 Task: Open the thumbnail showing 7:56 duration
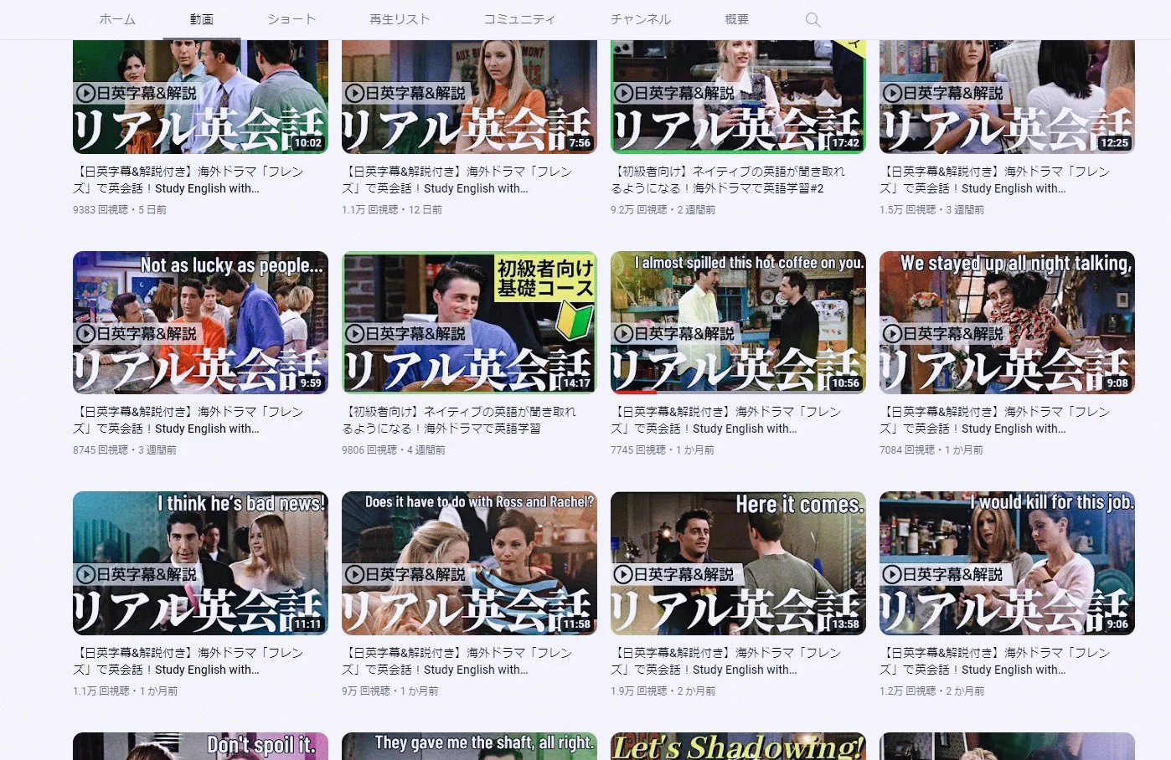click(469, 97)
